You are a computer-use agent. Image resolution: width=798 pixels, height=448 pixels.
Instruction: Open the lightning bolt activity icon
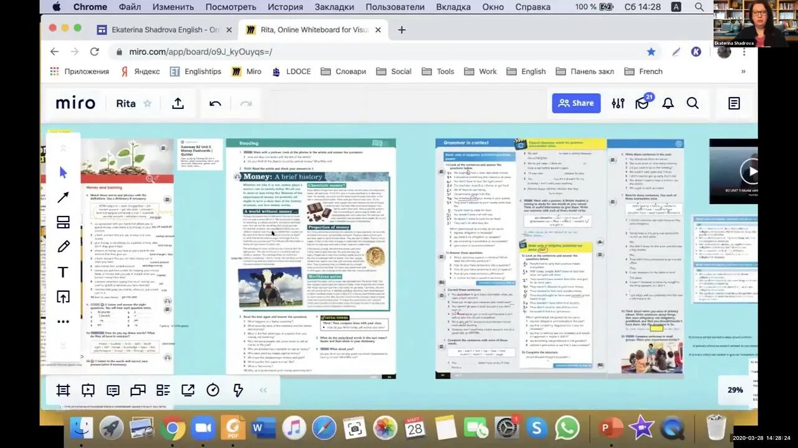click(x=238, y=390)
